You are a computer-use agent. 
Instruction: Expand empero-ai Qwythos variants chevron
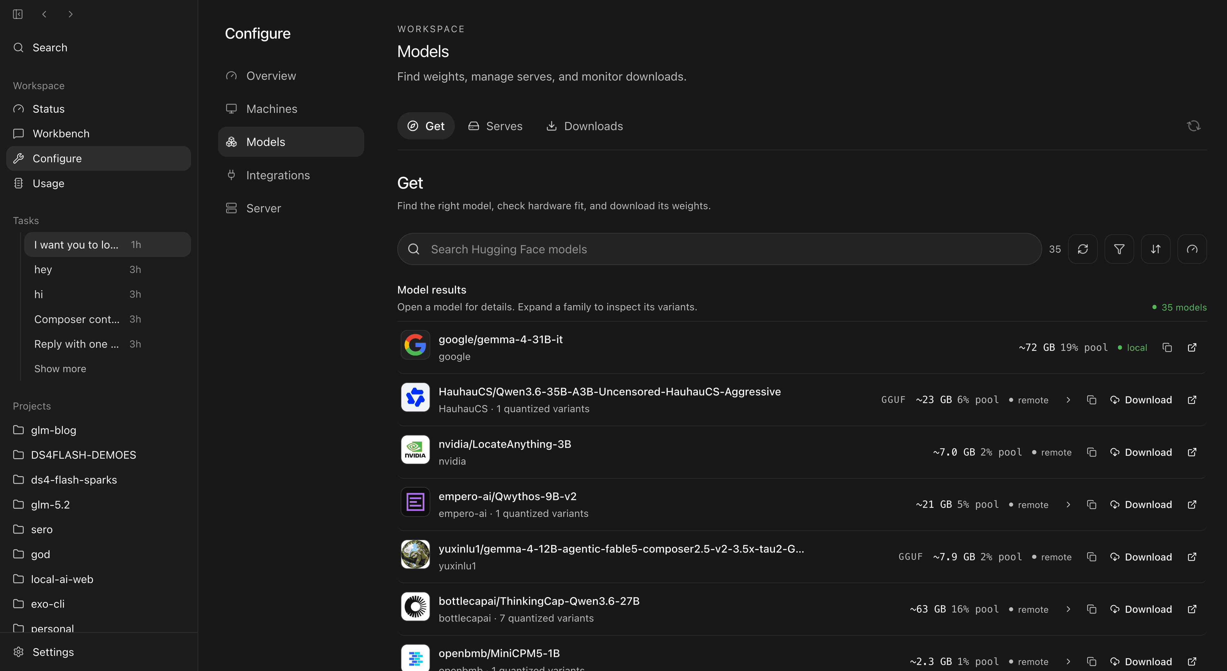pyautogui.click(x=1068, y=505)
